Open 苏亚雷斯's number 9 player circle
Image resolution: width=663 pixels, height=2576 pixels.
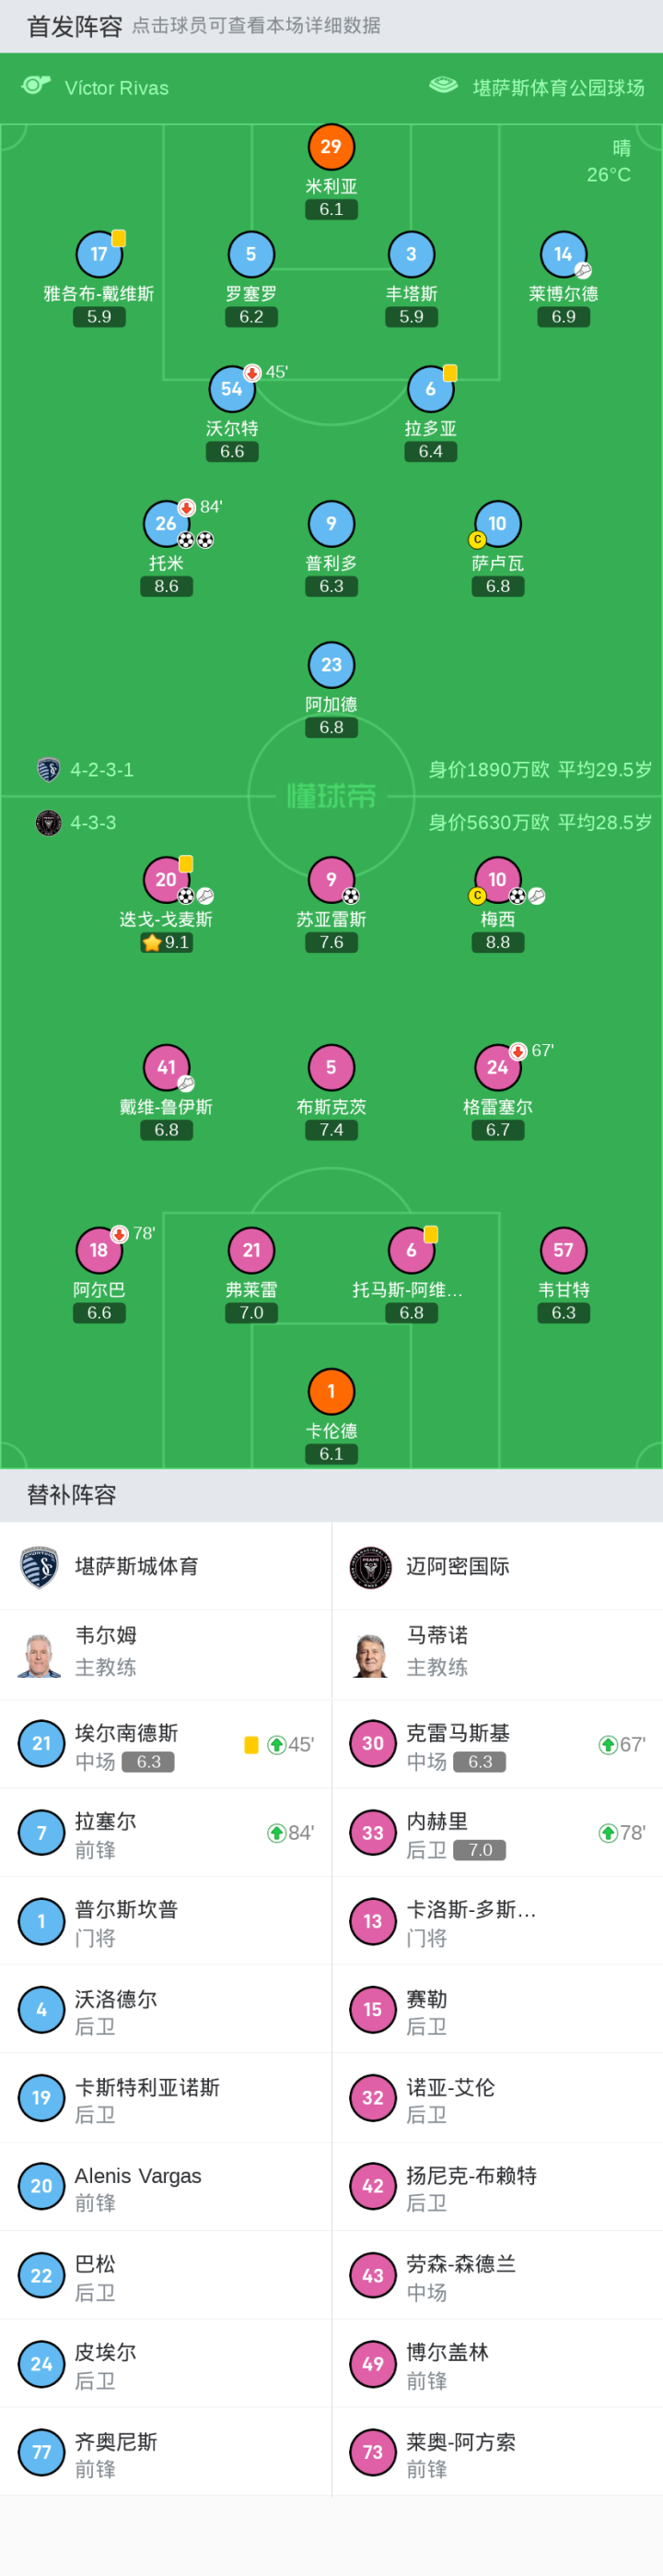(x=331, y=880)
